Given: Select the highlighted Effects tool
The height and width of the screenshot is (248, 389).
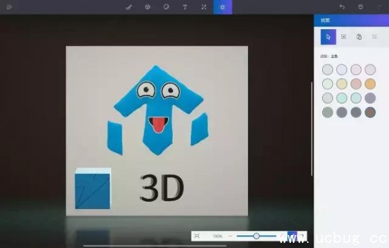Looking at the screenshot, I should pyautogui.click(x=223, y=7).
